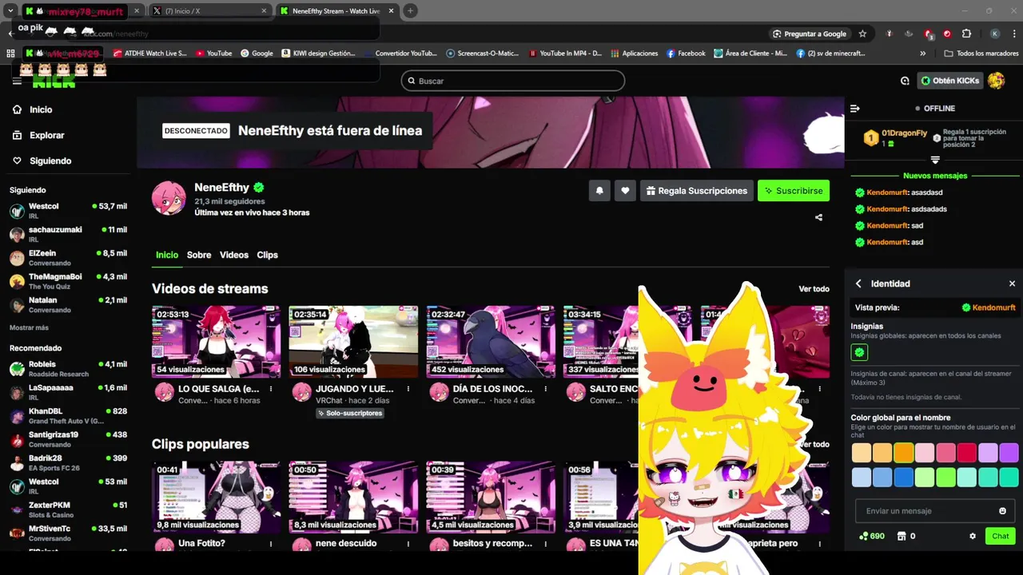Open KhanDBL recommended channel
Viewport: 1023px width, 575px height.
point(68,415)
